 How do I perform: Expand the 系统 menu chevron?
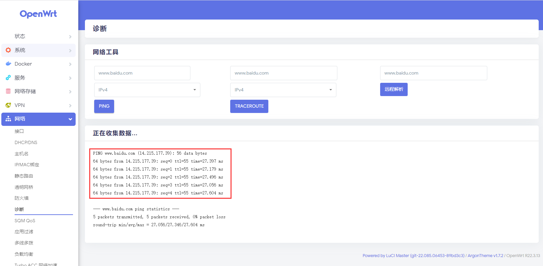click(70, 50)
